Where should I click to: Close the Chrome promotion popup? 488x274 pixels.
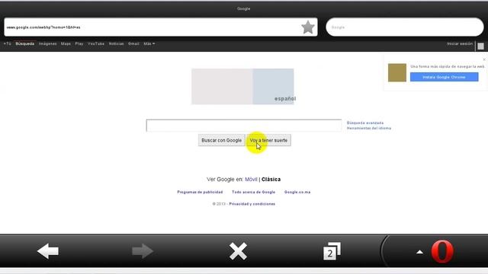pos(484,59)
